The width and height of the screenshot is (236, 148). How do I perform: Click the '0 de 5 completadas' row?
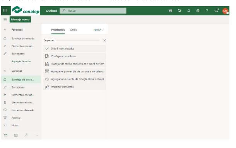[x=75, y=49]
